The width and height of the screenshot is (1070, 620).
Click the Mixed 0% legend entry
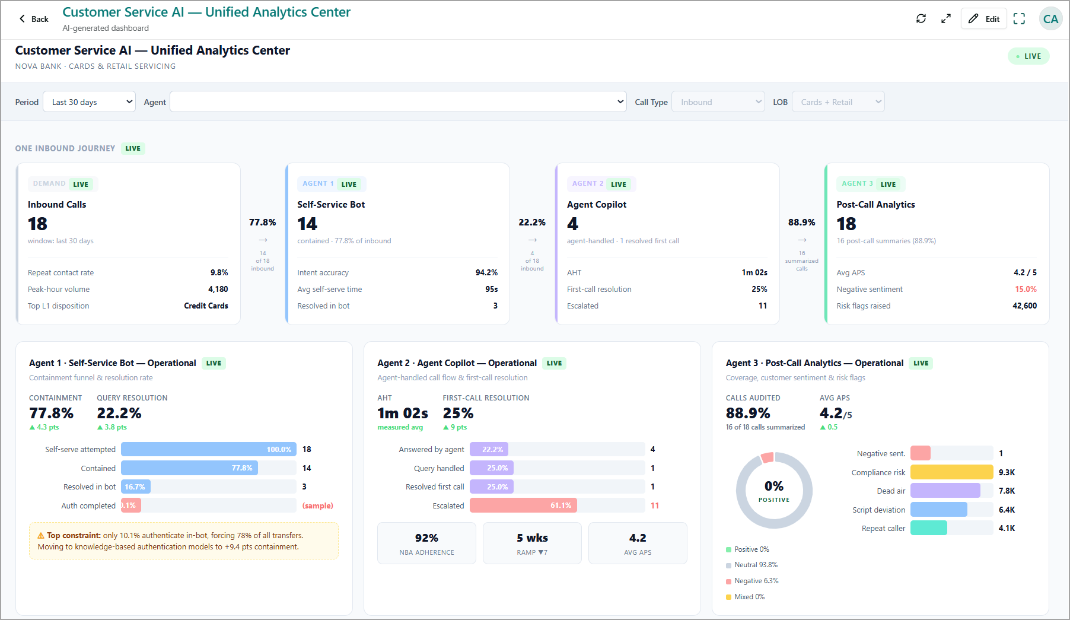coord(746,597)
